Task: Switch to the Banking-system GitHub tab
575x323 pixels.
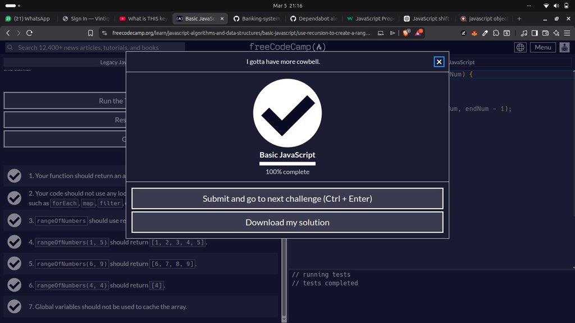Action: (257, 19)
